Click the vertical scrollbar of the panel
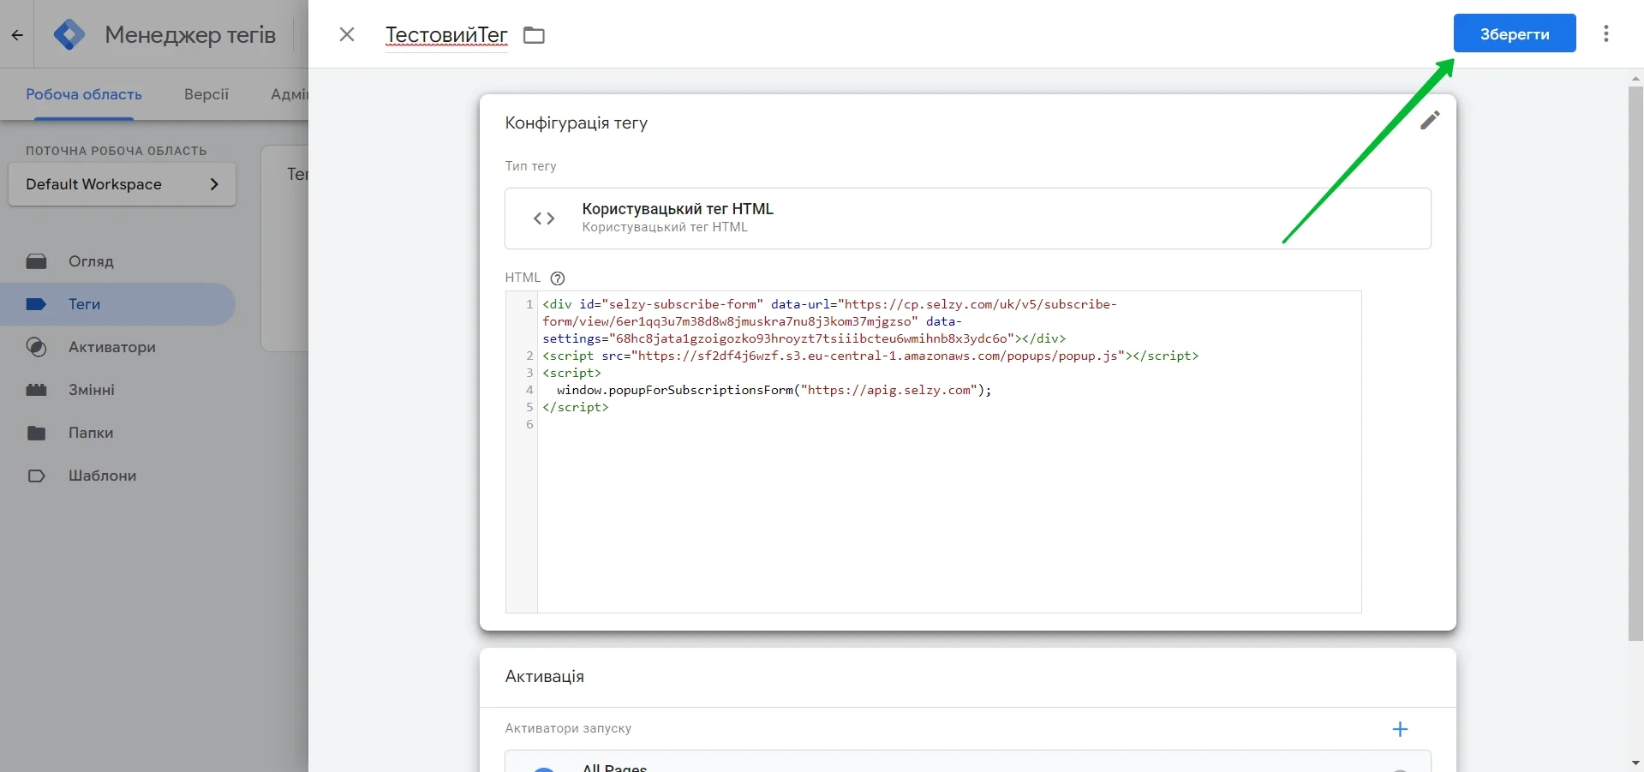The width and height of the screenshot is (1644, 772). click(1635, 362)
